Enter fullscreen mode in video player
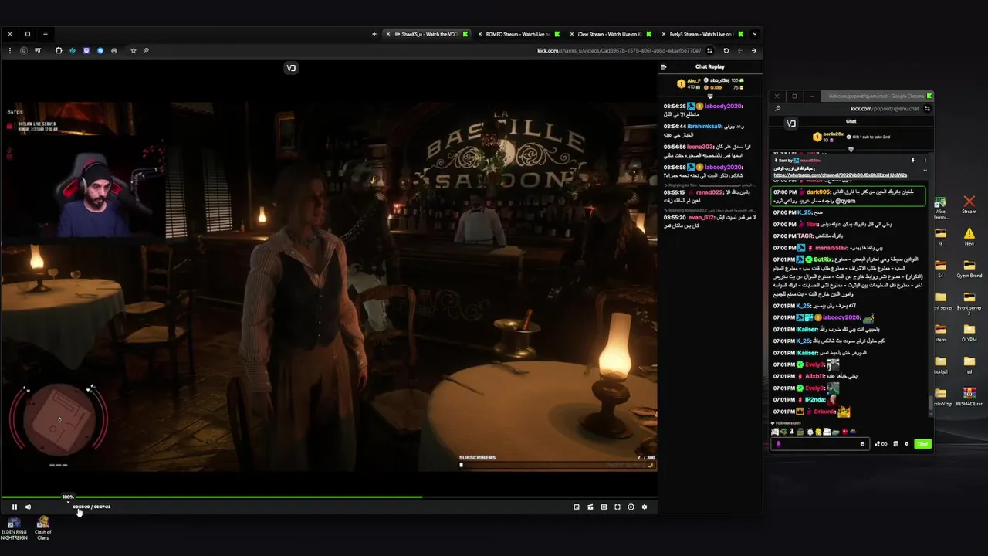 (617, 507)
